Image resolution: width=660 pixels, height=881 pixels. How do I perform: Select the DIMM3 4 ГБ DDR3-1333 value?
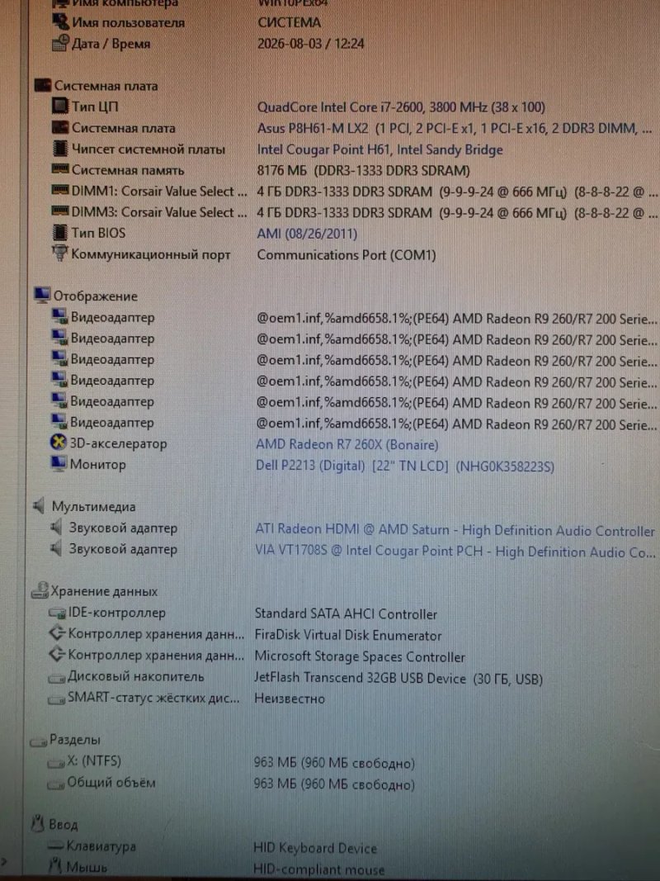pyautogui.click(x=457, y=213)
